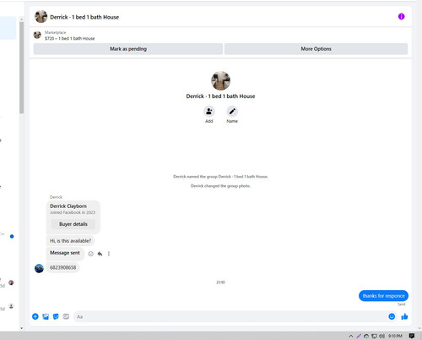422x340 pixels.
Task: Choose a GIF from composer
Action: 66,316
